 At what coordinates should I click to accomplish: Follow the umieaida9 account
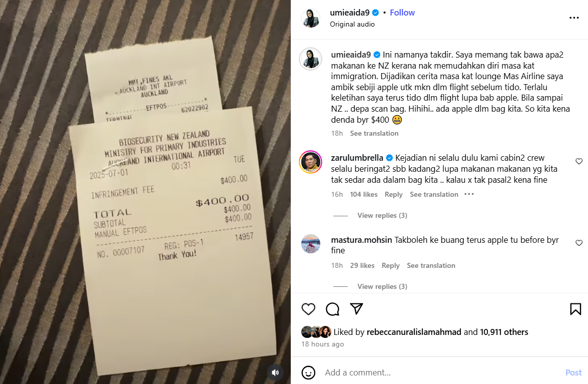402,13
